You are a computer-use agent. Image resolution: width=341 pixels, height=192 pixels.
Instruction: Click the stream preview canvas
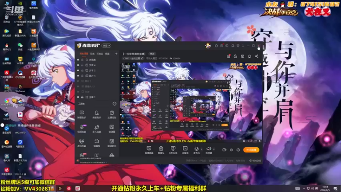[x=191, y=103]
